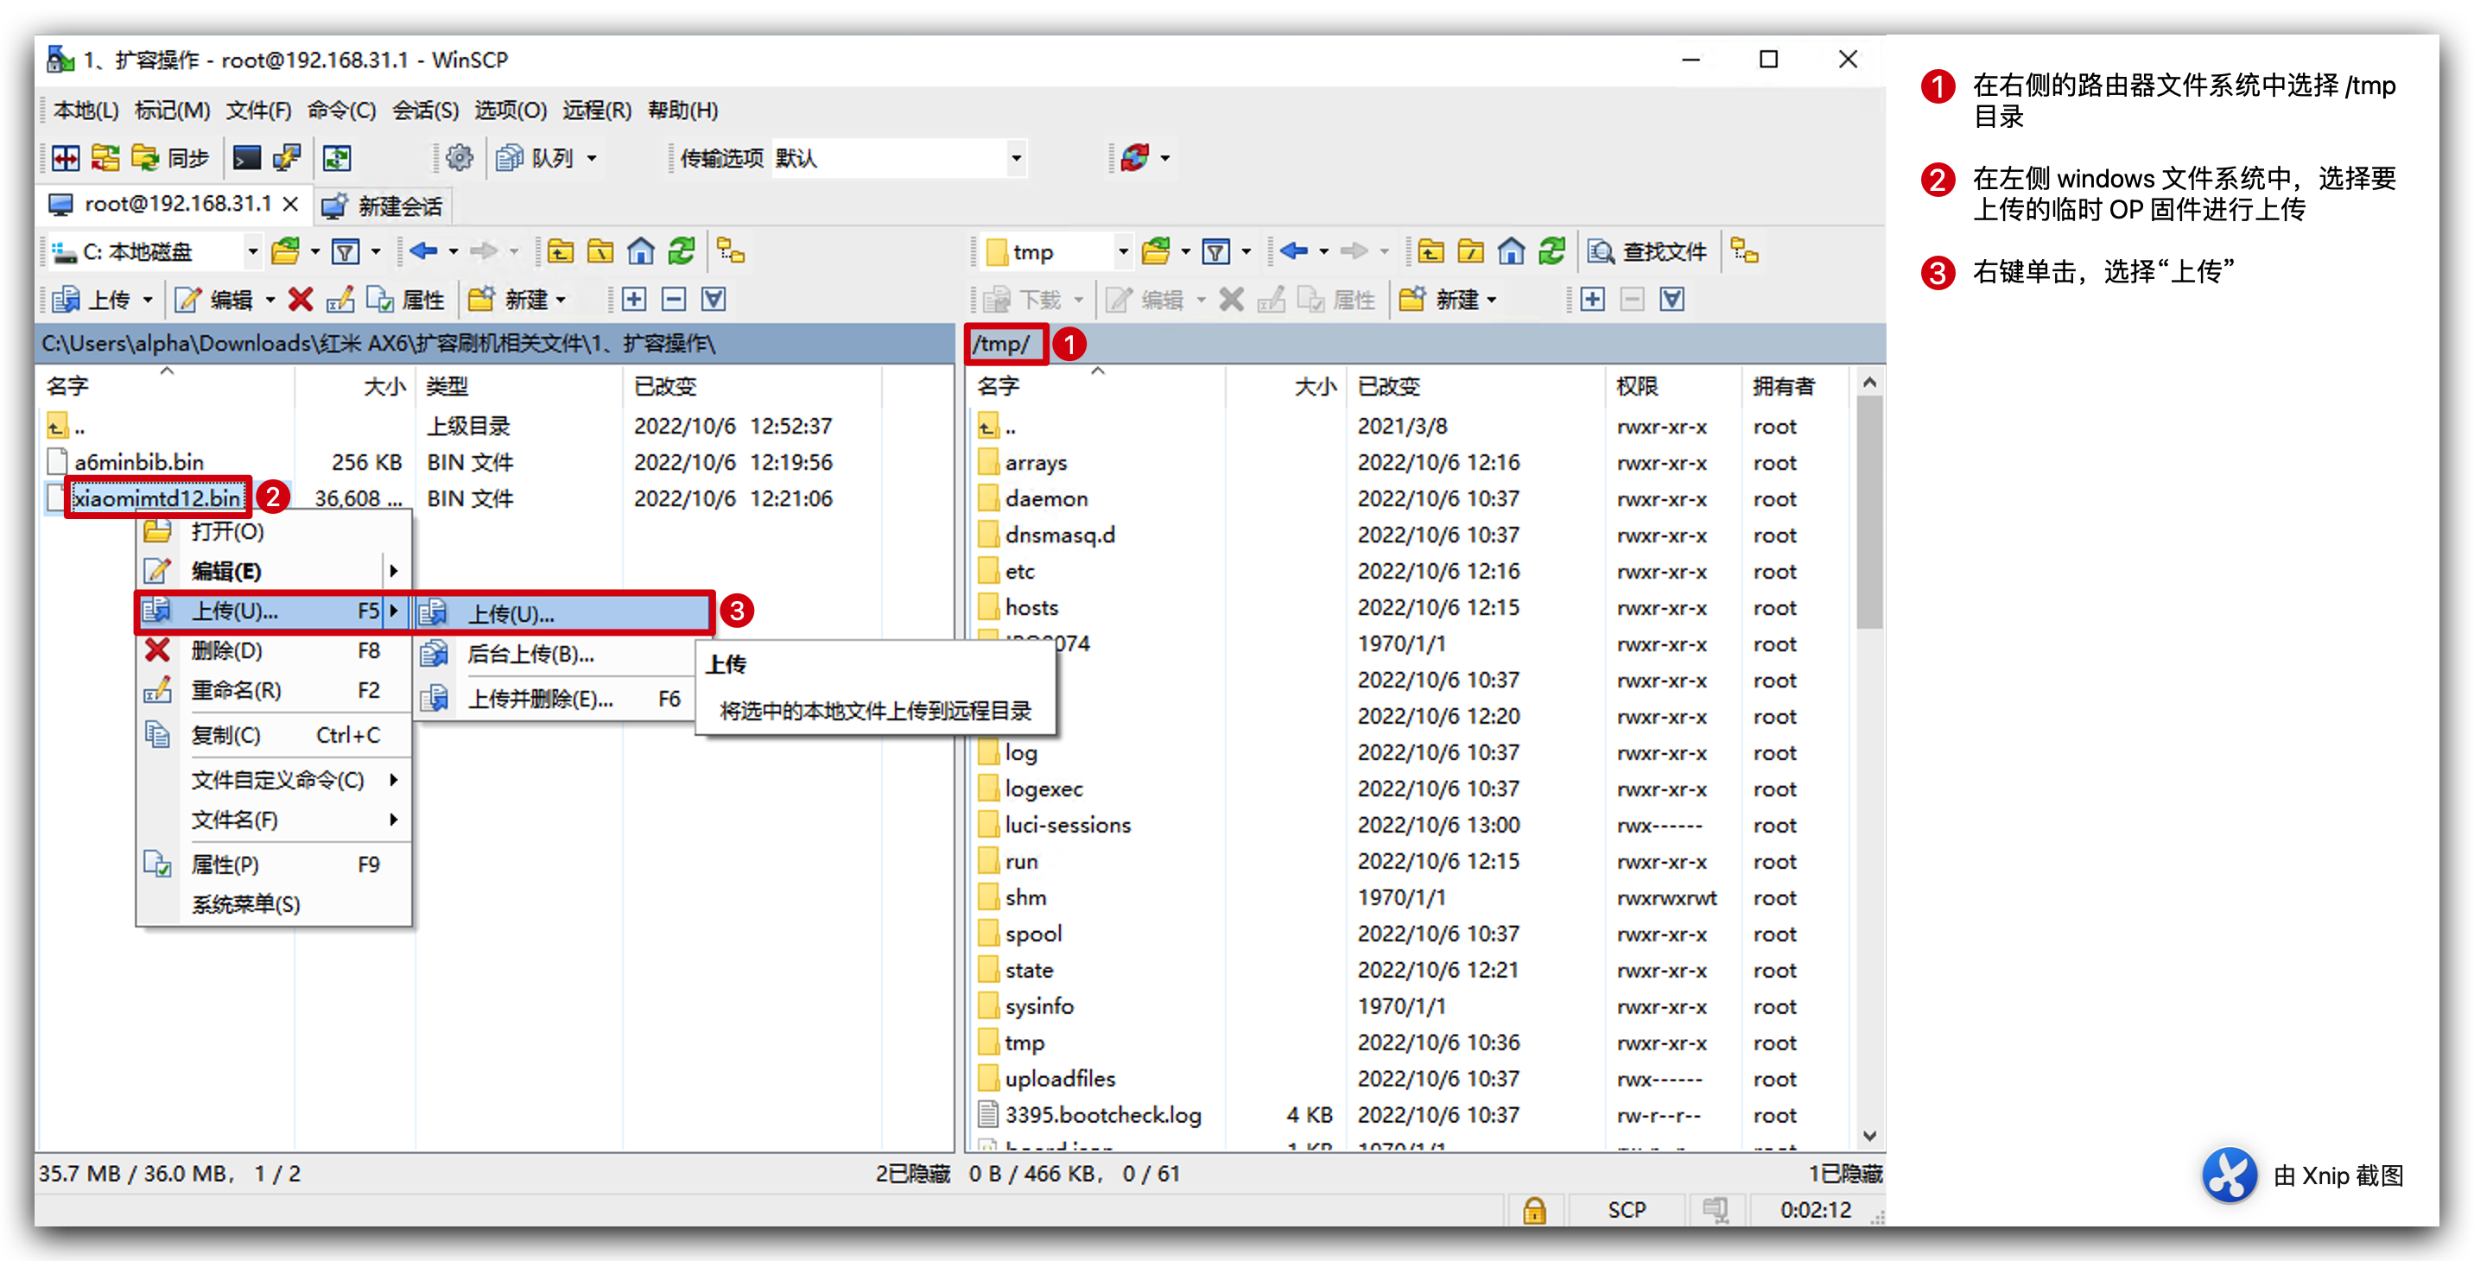Open the console terminal icon
The image size is (2474, 1261).
tap(247, 158)
